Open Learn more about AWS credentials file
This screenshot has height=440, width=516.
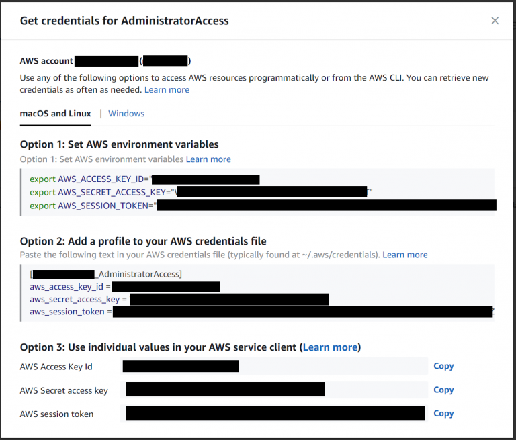point(405,255)
